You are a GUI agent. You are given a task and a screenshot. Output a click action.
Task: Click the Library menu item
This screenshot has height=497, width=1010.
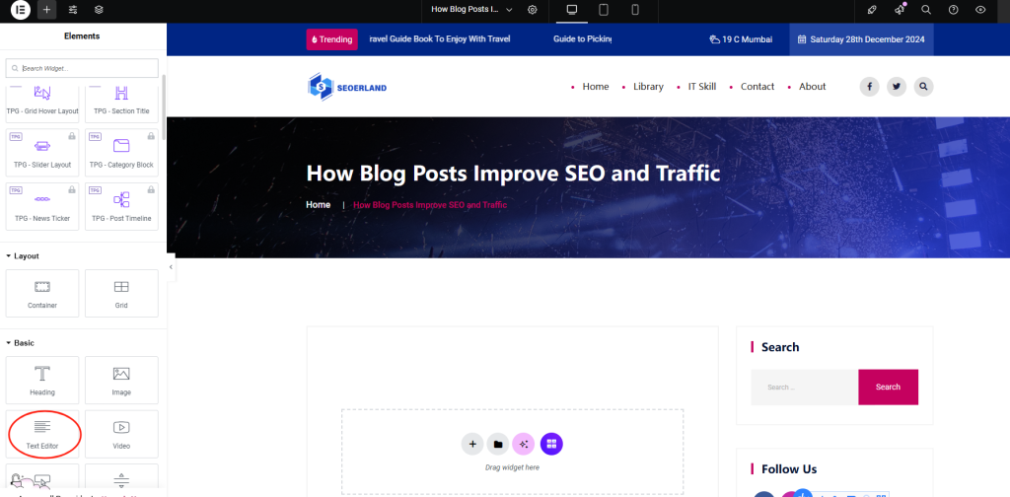pyautogui.click(x=648, y=87)
